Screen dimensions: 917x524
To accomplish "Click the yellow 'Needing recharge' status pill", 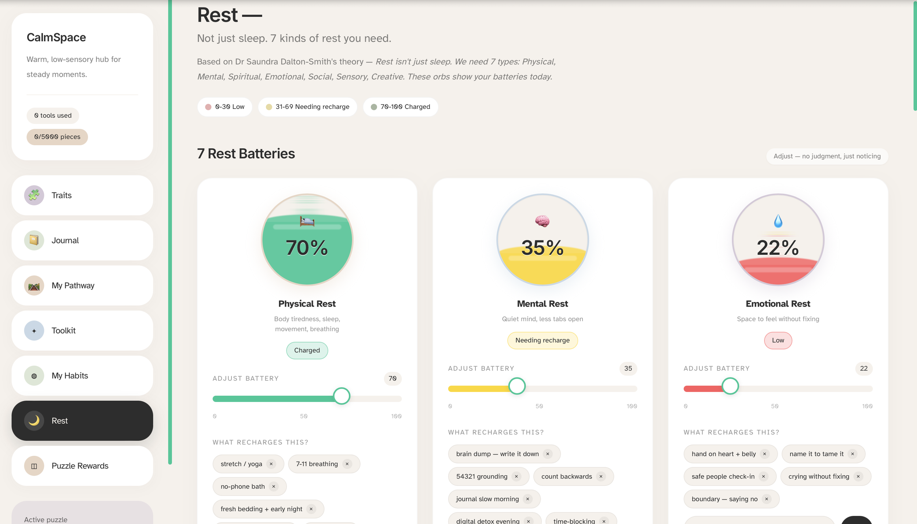I will coord(542,340).
